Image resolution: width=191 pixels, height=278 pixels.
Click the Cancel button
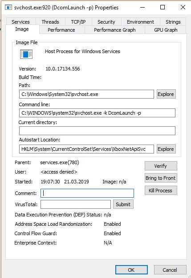[170, 270]
